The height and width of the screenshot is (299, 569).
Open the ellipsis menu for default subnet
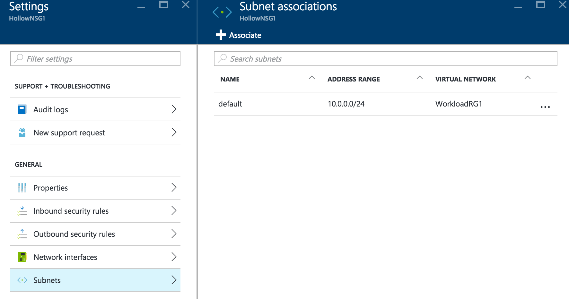(545, 107)
